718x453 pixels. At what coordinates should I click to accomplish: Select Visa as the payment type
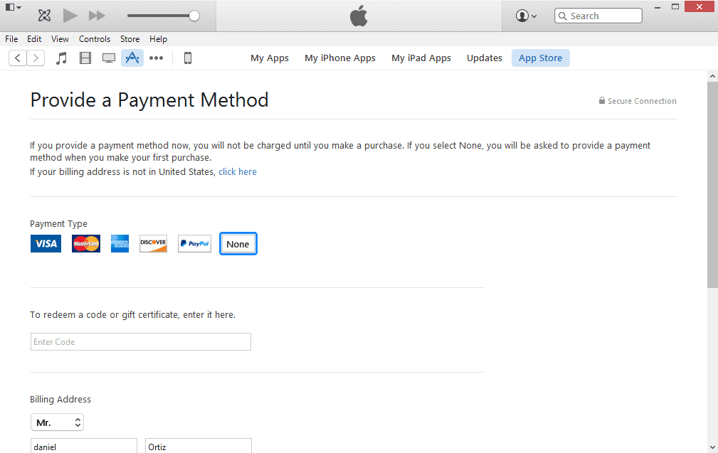[46, 243]
